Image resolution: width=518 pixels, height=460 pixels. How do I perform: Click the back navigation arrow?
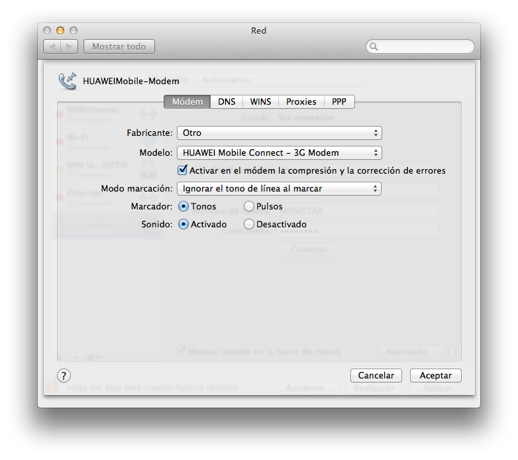pyautogui.click(x=52, y=46)
